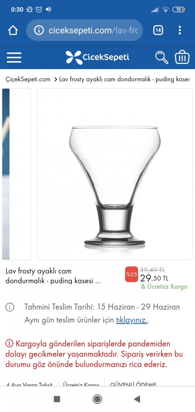Click the ciceksepeti.com address bar
This screenshot has height=412, width=195.
pyautogui.click(x=85, y=30)
